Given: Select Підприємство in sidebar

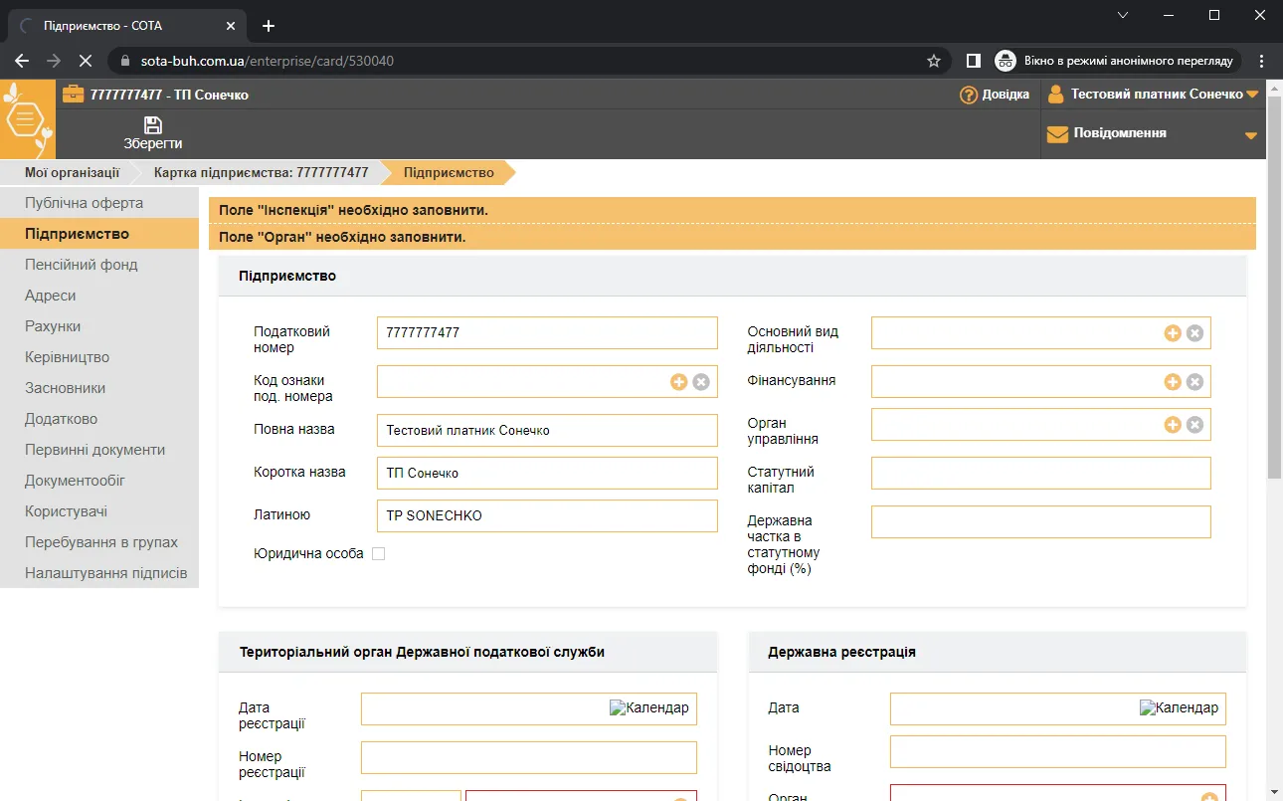Looking at the screenshot, I should pos(99,234).
